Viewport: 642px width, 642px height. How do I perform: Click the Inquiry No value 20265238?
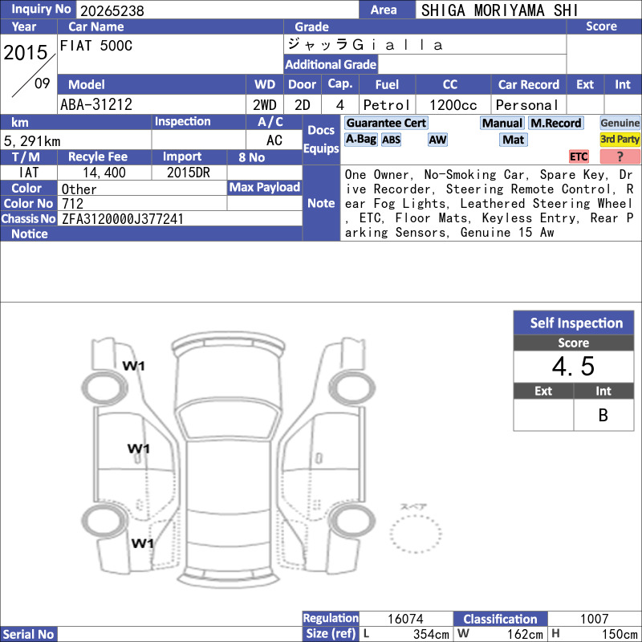(112, 10)
